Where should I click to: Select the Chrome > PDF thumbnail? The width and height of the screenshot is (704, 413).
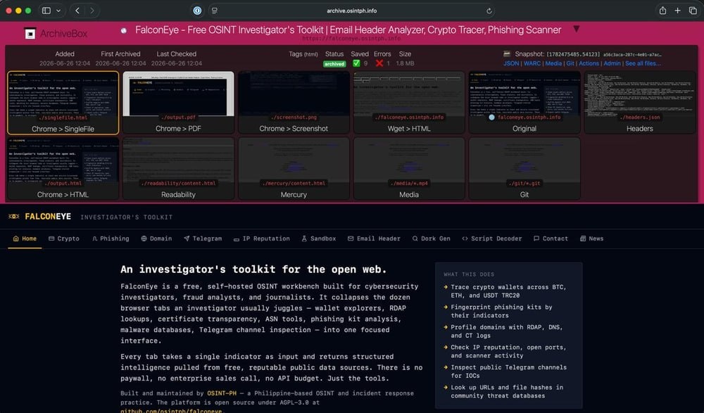(178, 102)
